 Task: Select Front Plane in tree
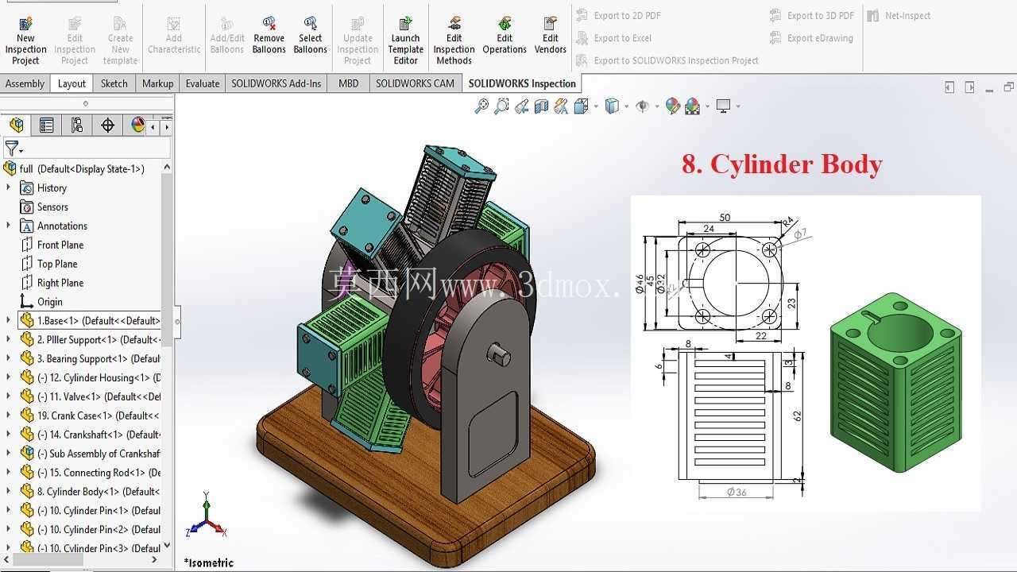(60, 245)
